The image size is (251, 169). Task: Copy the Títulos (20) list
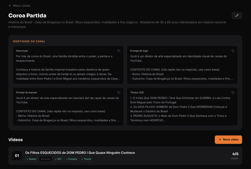(x=233, y=93)
